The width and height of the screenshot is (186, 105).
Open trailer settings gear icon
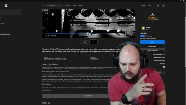(x=129, y=36)
